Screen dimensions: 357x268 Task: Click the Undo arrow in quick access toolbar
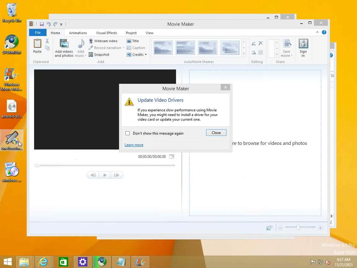click(48, 24)
